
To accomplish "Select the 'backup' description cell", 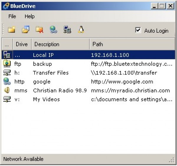I will click(42, 64).
